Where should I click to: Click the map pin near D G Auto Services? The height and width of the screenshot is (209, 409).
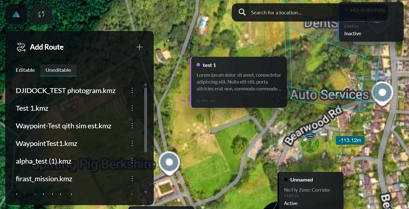pos(382,94)
